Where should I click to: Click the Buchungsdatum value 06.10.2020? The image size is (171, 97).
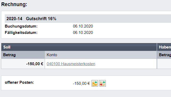[x=83, y=26]
